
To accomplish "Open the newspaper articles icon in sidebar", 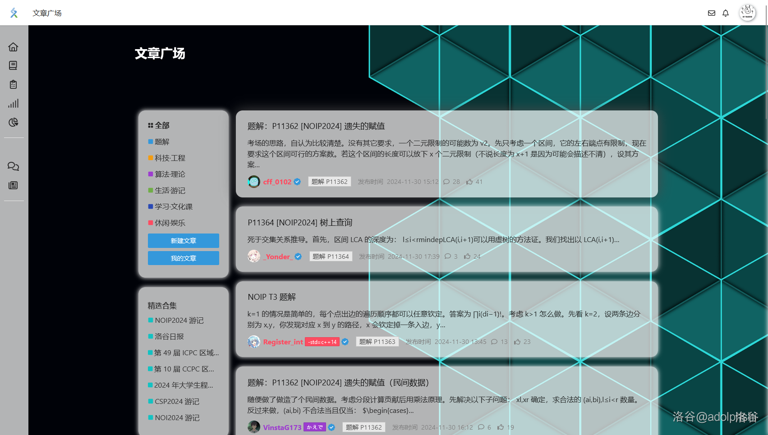I will coord(13,185).
